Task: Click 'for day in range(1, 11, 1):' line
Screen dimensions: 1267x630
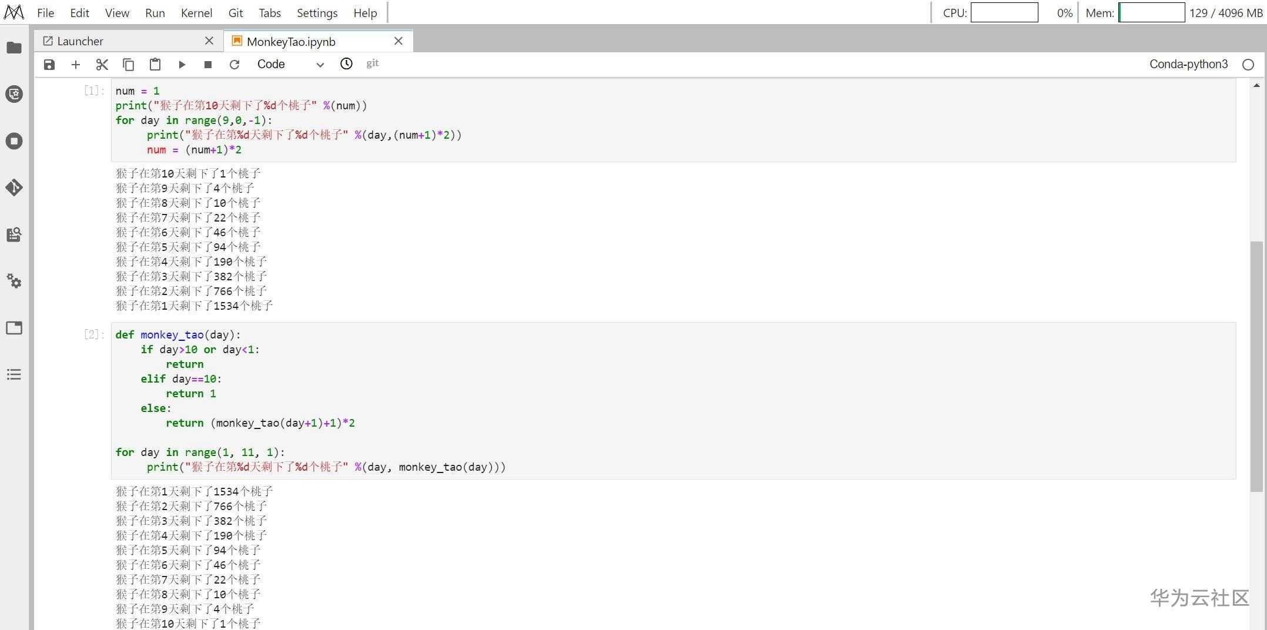Action: coord(200,453)
